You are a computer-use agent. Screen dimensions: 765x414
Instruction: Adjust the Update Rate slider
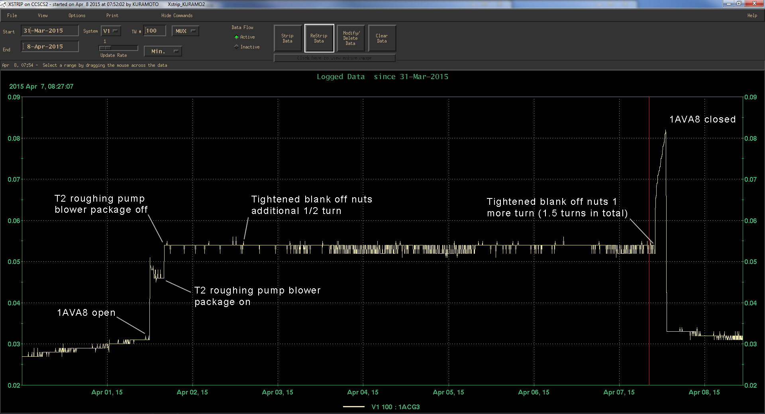click(x=118, y=48)
